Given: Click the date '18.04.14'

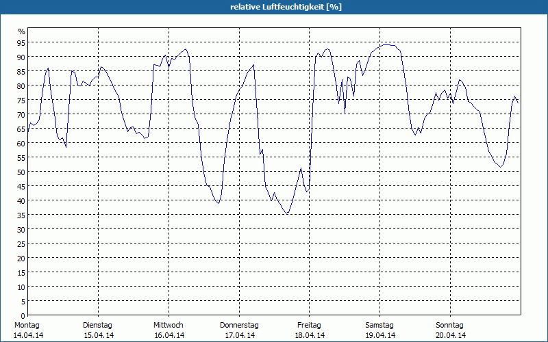Looking at the screenshot, I should click(310, 335).
